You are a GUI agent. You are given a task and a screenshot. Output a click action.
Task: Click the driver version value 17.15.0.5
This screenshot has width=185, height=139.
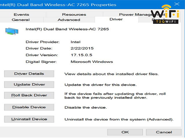click(x=82, y=55)
